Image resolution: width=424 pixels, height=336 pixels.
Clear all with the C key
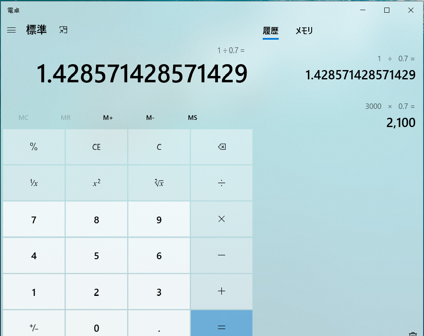tap(159, 147)
